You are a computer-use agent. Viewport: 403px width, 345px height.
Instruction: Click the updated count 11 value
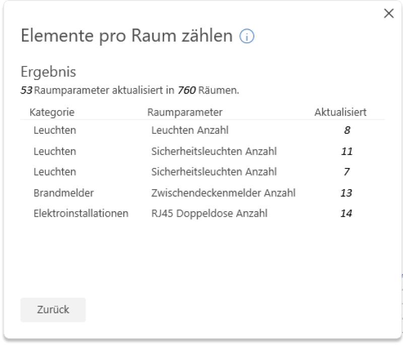[347, 151]
